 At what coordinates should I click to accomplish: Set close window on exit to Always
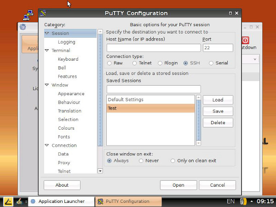(x=109, y=161)
